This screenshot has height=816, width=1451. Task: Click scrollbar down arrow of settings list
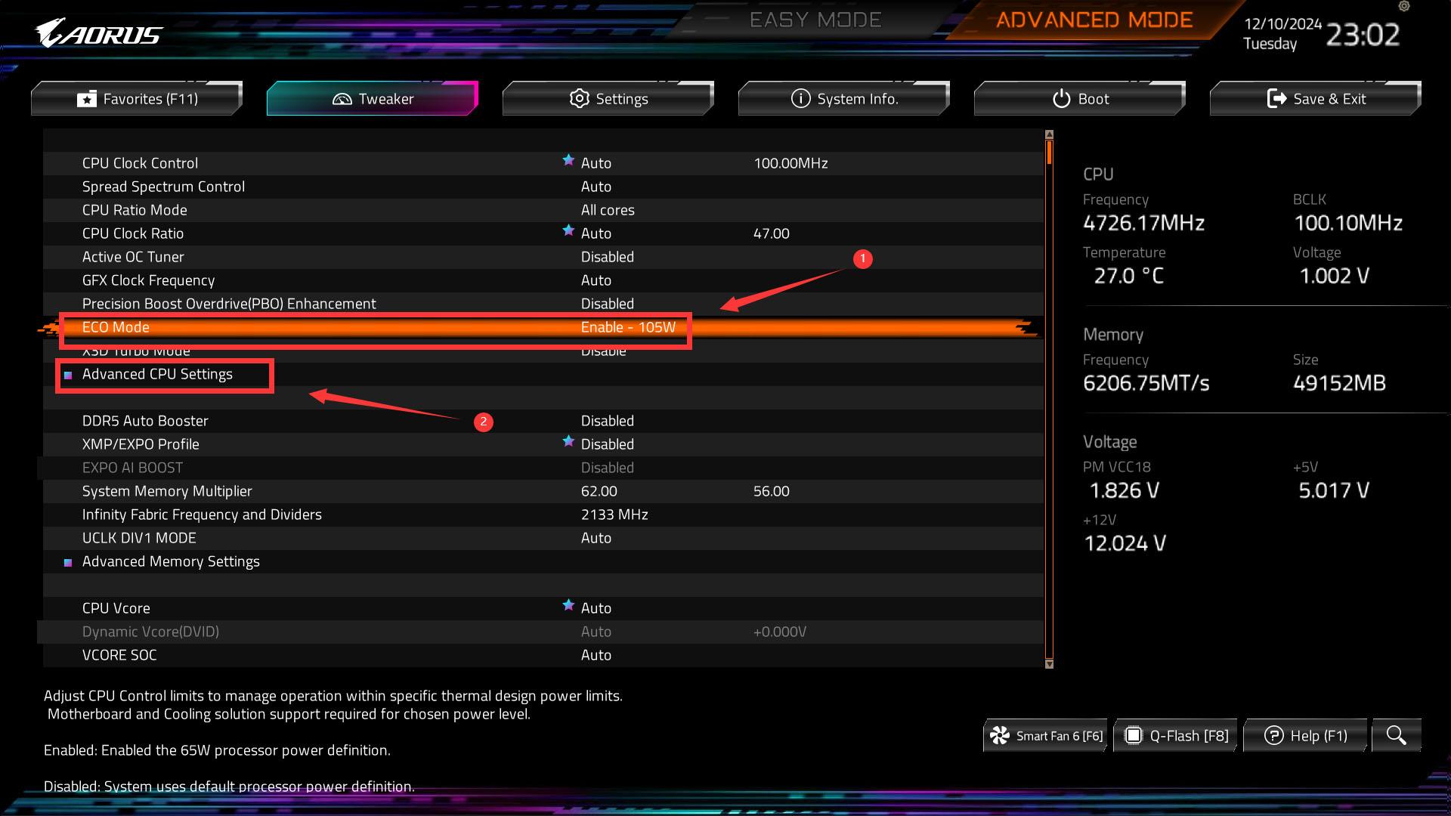[x=1049, y=664]
